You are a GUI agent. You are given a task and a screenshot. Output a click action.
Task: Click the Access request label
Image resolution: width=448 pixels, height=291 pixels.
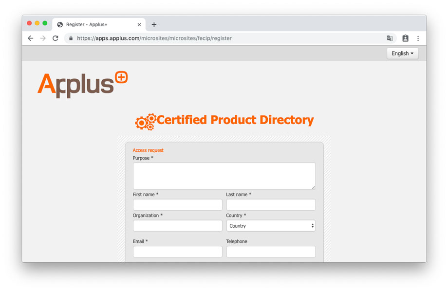(x=148, y=150)
